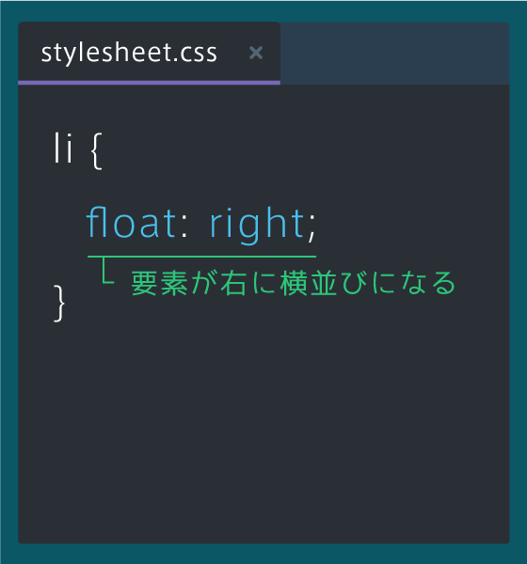Click the kanji 要素 starting the annotation

(160, 284)
